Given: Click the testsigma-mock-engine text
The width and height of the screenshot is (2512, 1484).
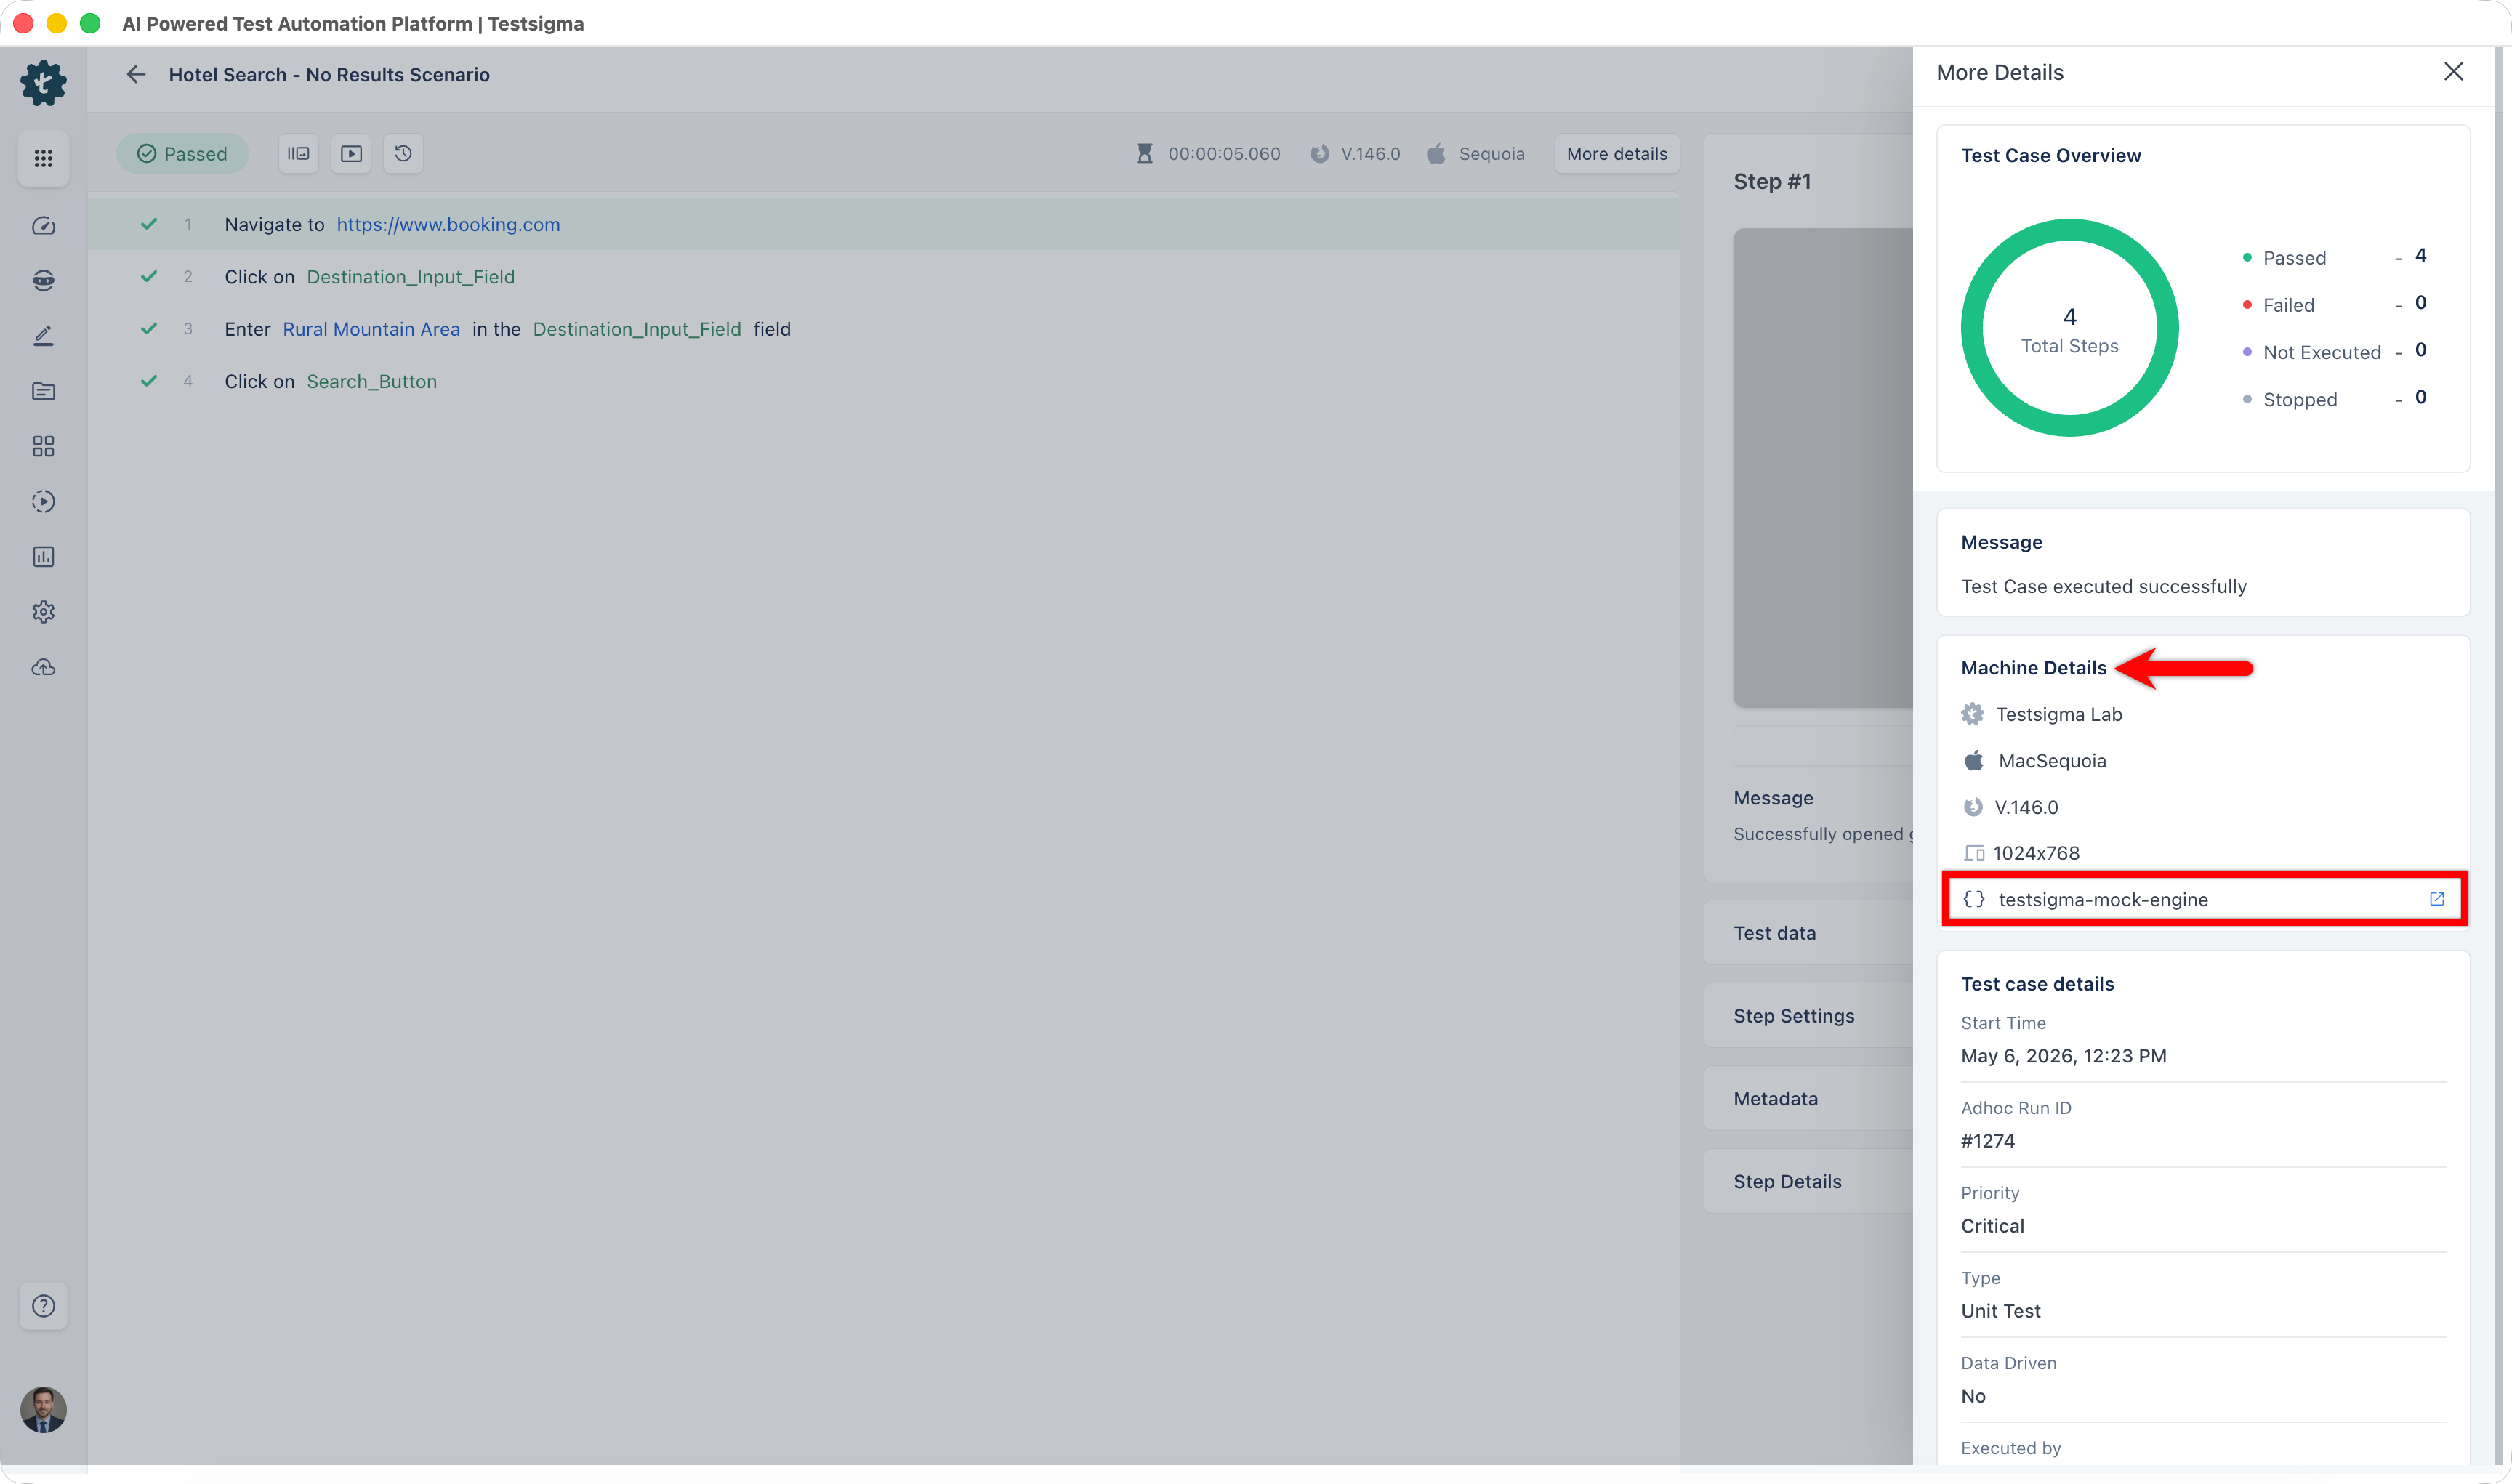Looking at the screenshot, I should (2103, 899).
